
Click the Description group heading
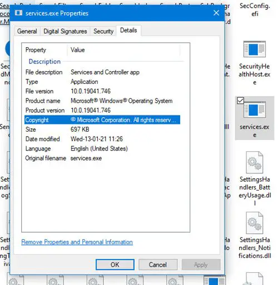pos(44,61)
